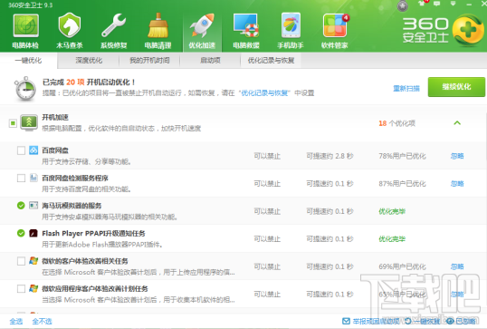Check 微软的客户体验改善相关任务 checkbox
Viewport: 487px width, 329px height.
21,261
